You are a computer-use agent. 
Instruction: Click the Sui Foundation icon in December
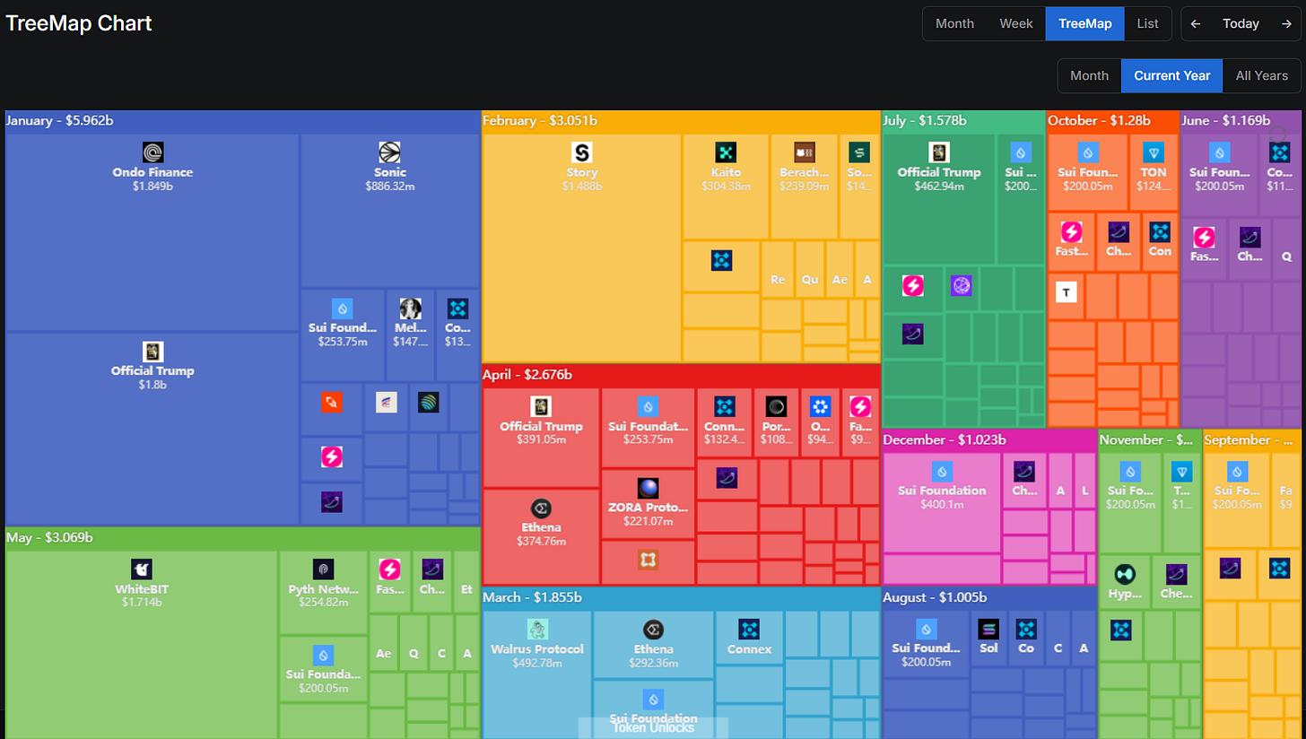coord(941,471)
